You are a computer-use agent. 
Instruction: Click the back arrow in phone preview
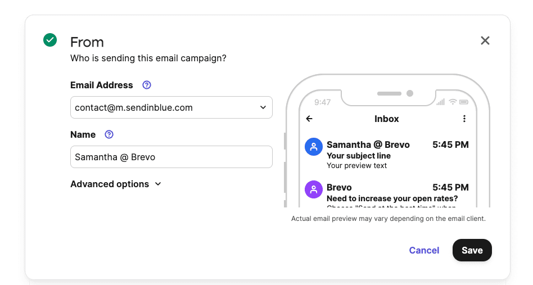(x=309, y=119)
